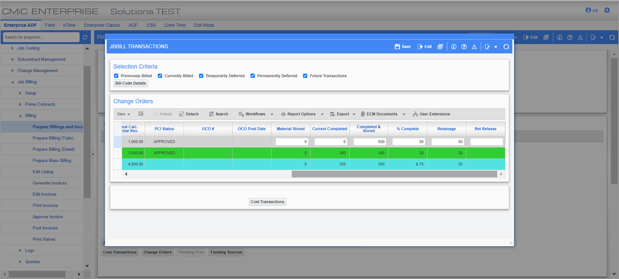The image size is (619, 279).
Task: Switch to Edit Mode tab
Action: tap(204, 25)
